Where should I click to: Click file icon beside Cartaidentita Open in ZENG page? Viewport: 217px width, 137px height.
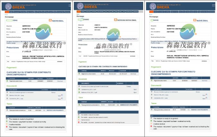click(62, 98)
